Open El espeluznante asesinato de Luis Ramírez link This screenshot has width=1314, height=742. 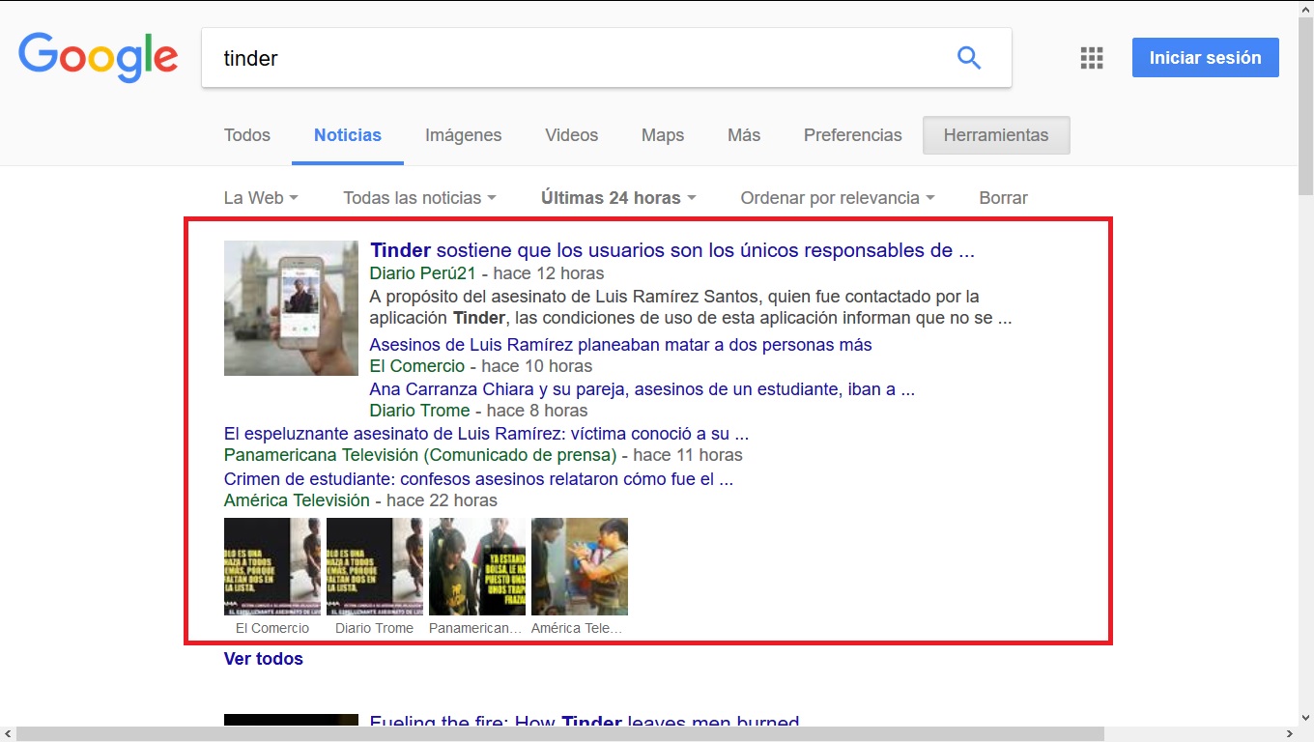click(x=486, y=434)
